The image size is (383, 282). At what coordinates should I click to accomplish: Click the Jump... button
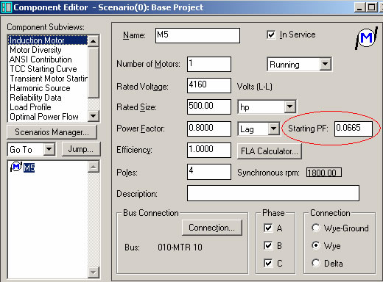tap(81, 149)
